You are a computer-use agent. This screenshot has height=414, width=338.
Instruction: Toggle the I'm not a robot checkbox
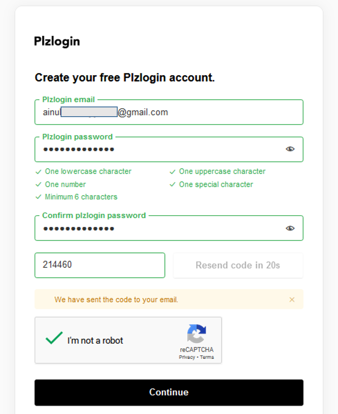(x=54, y=338)
